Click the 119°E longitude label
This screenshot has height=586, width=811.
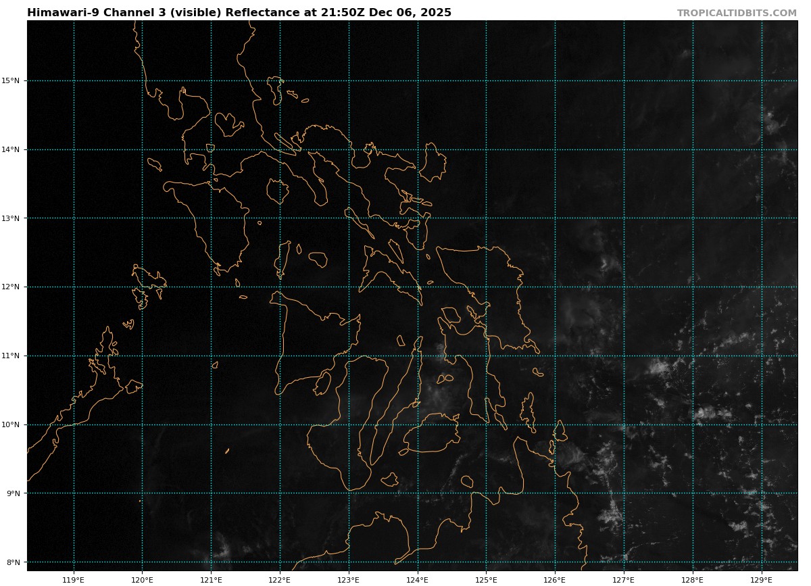tap(73, 580)
